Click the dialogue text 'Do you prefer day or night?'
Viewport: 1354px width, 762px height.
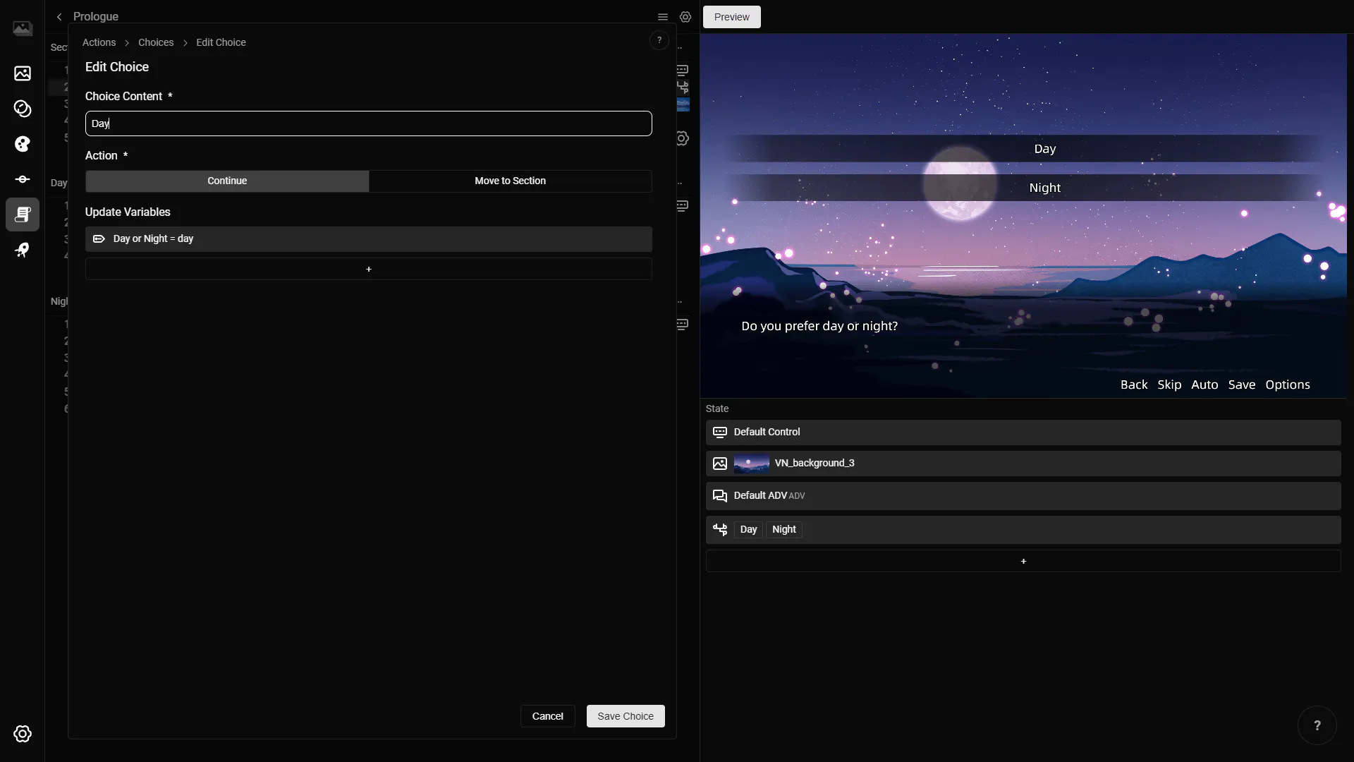(819, 326)
